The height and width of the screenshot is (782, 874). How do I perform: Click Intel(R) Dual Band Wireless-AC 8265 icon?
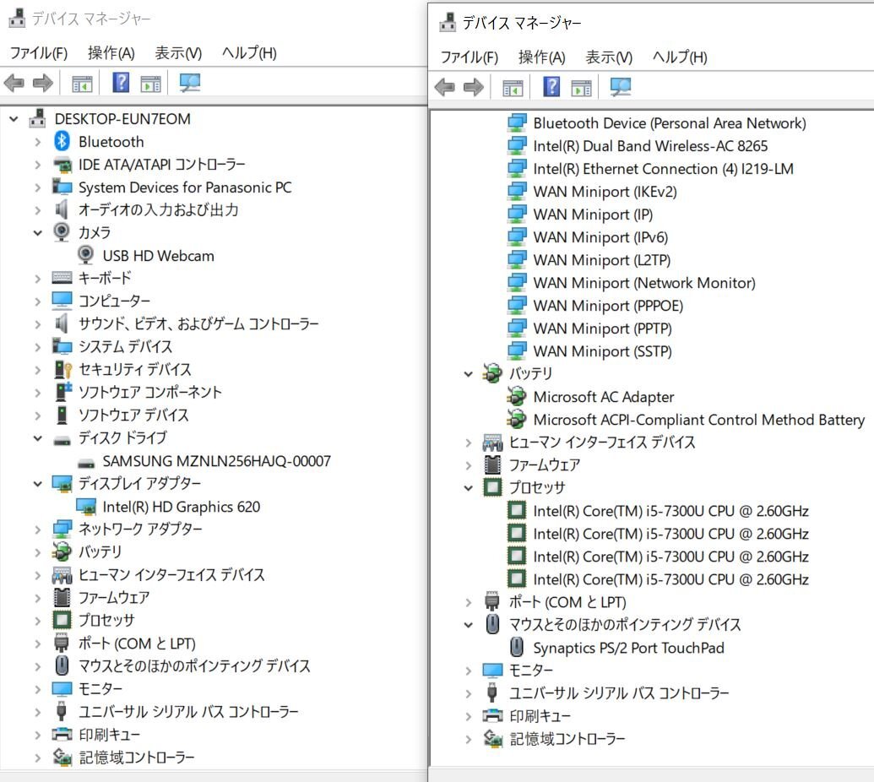517,146
